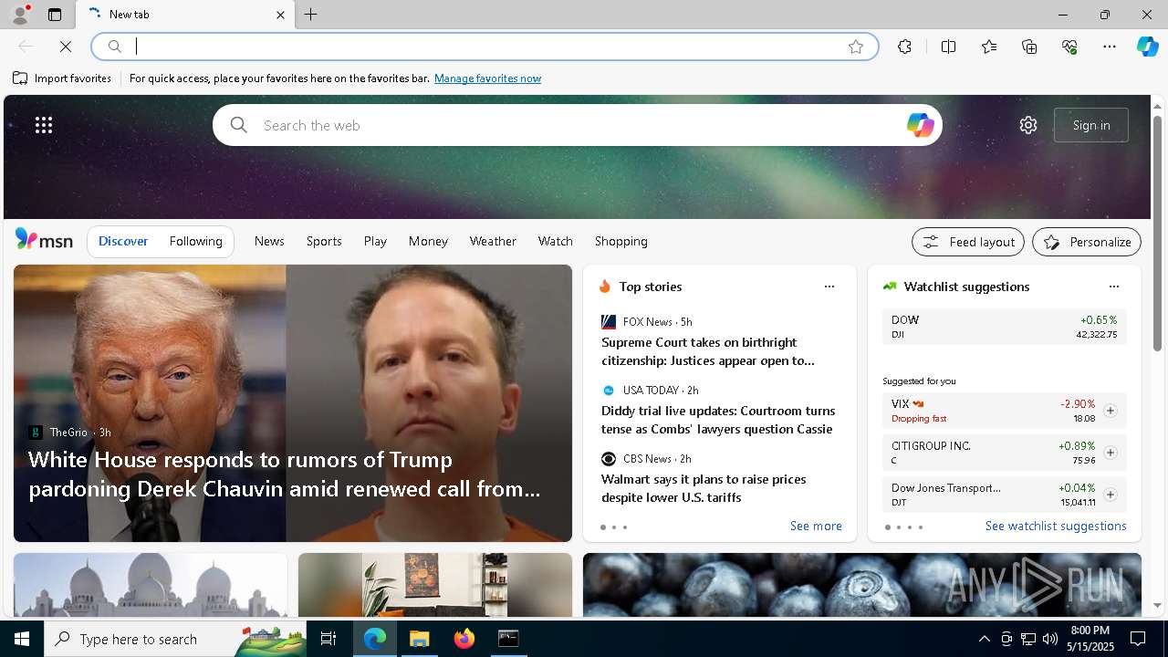Open Browser essentials heart icon
The width and height of the screenshot is (1168, 657).
coord(1069,47)
